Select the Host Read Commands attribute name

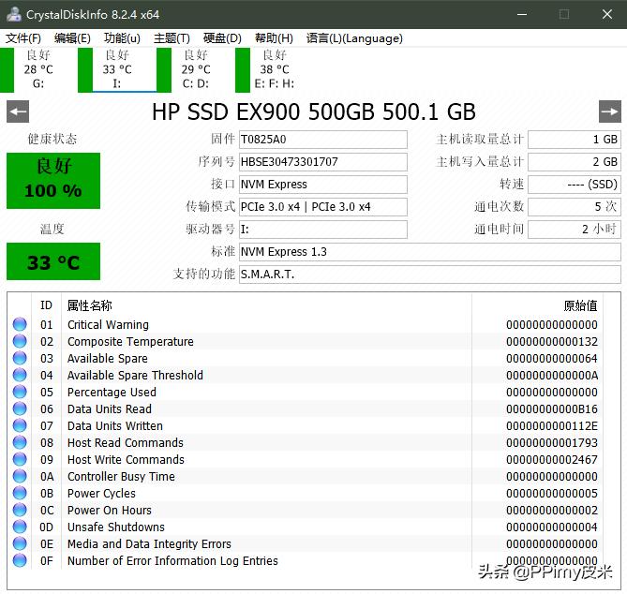(126, 442)
